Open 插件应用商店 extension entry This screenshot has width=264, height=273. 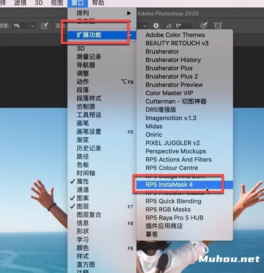[185, 226]
